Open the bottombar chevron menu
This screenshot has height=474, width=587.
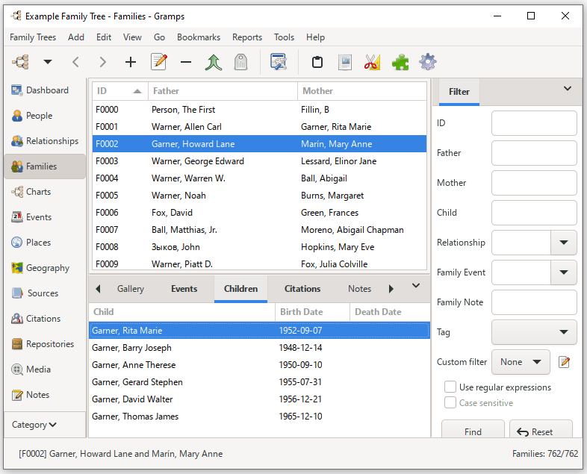[415, 286]
